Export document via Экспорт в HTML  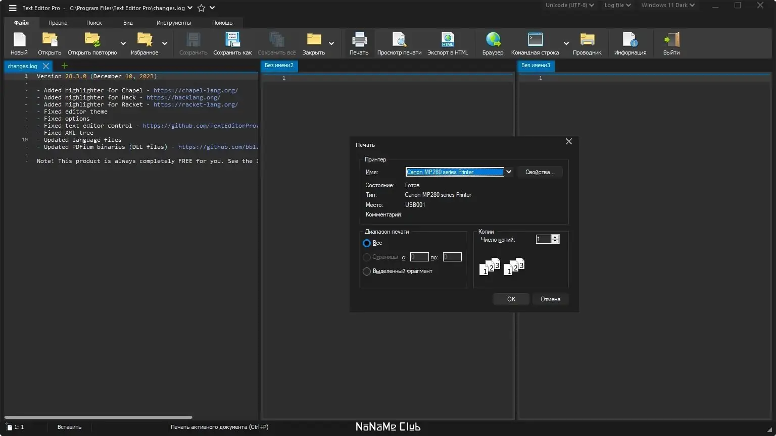pyautogui.click(x=448, y=40)
